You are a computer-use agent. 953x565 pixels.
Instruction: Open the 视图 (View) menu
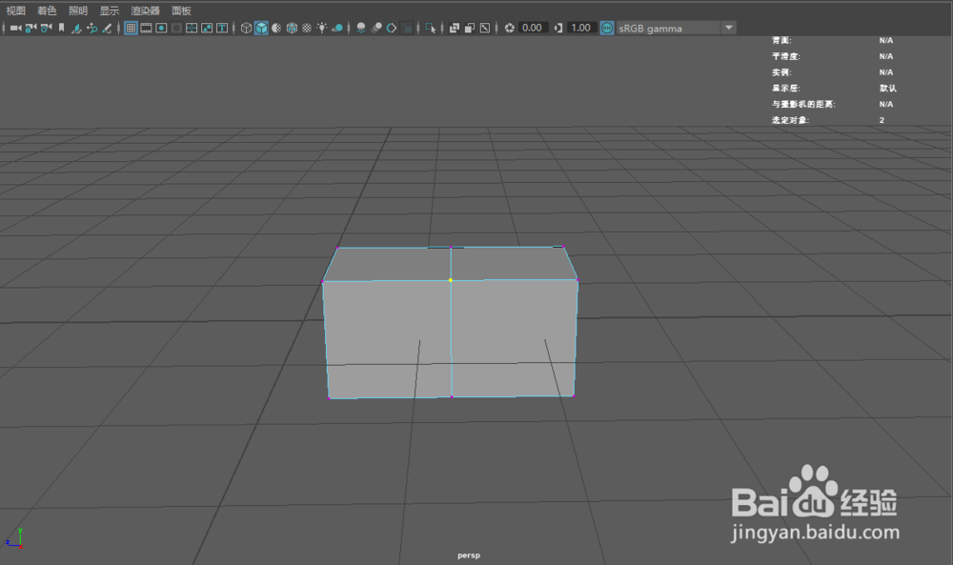16,10
